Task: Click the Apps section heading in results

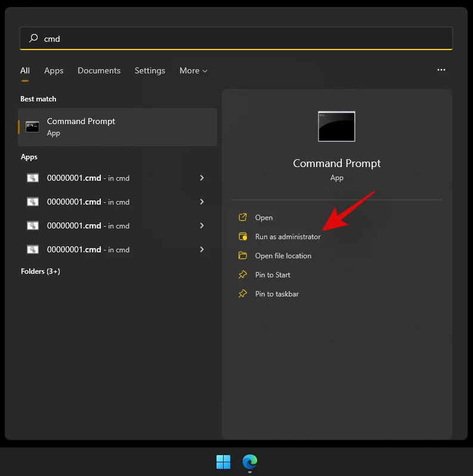Action: 29,157
